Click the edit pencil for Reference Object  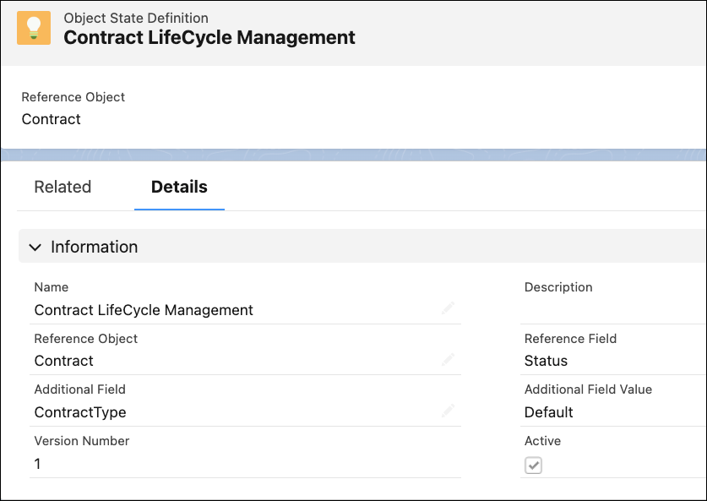point(448,359)
